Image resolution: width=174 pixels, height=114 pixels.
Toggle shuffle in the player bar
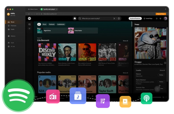coord(89,96)
